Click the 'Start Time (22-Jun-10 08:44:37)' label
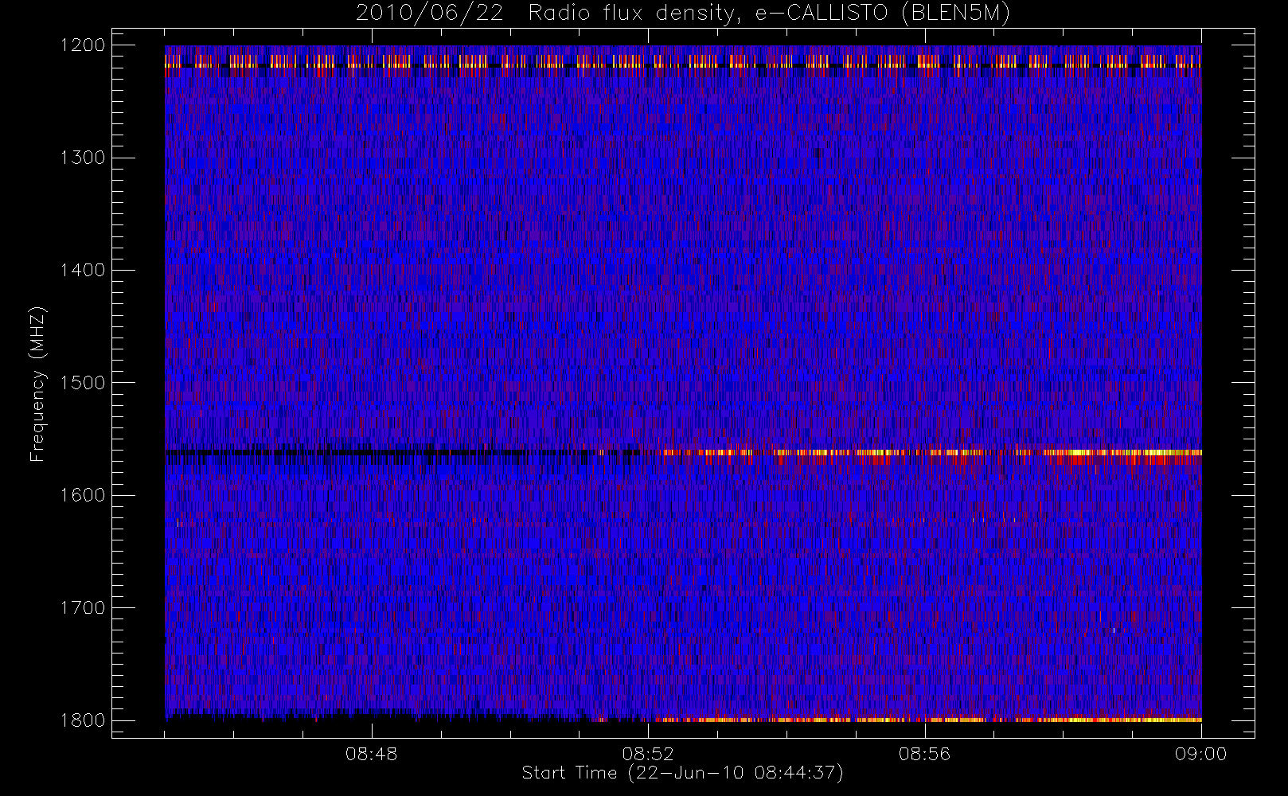Screen dimensions: 1288x796 click(682, 773)
